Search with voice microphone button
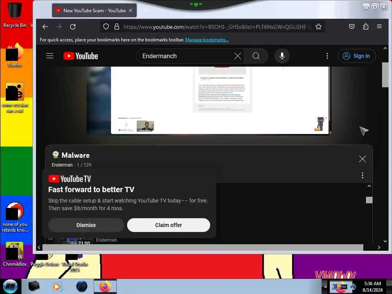 [x=282, y=56]
